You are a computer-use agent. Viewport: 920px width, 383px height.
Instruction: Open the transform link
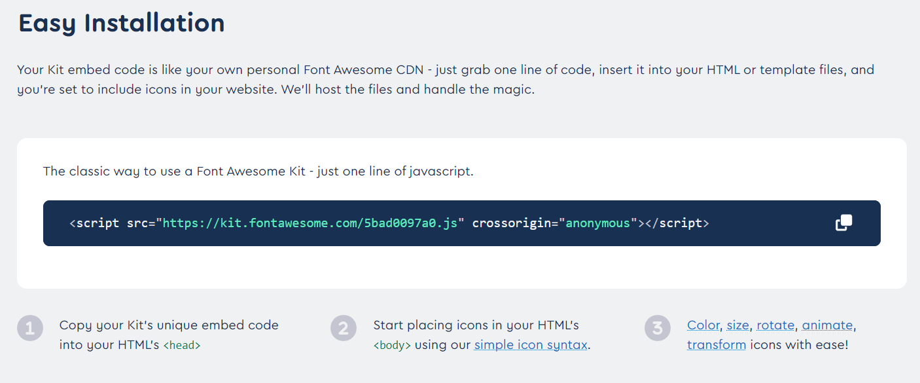click(x=717, y=345)
